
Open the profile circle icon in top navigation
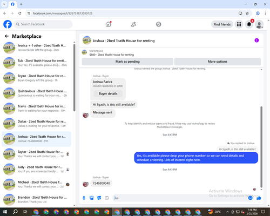(159, 24)
